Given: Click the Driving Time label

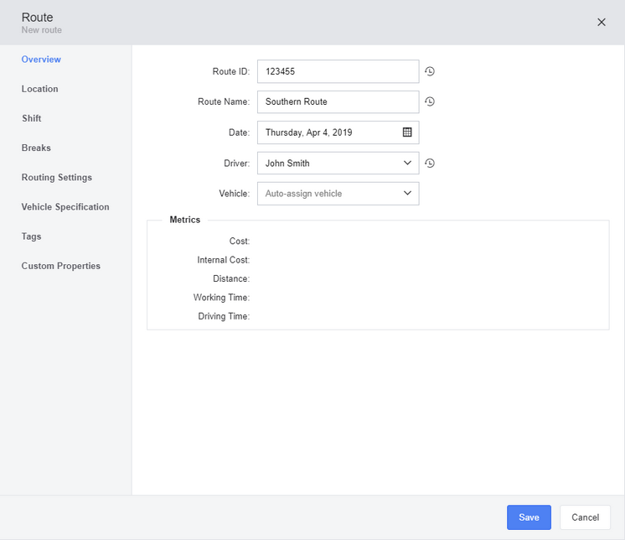Looking at the screenshot, I should pos(224,316).
